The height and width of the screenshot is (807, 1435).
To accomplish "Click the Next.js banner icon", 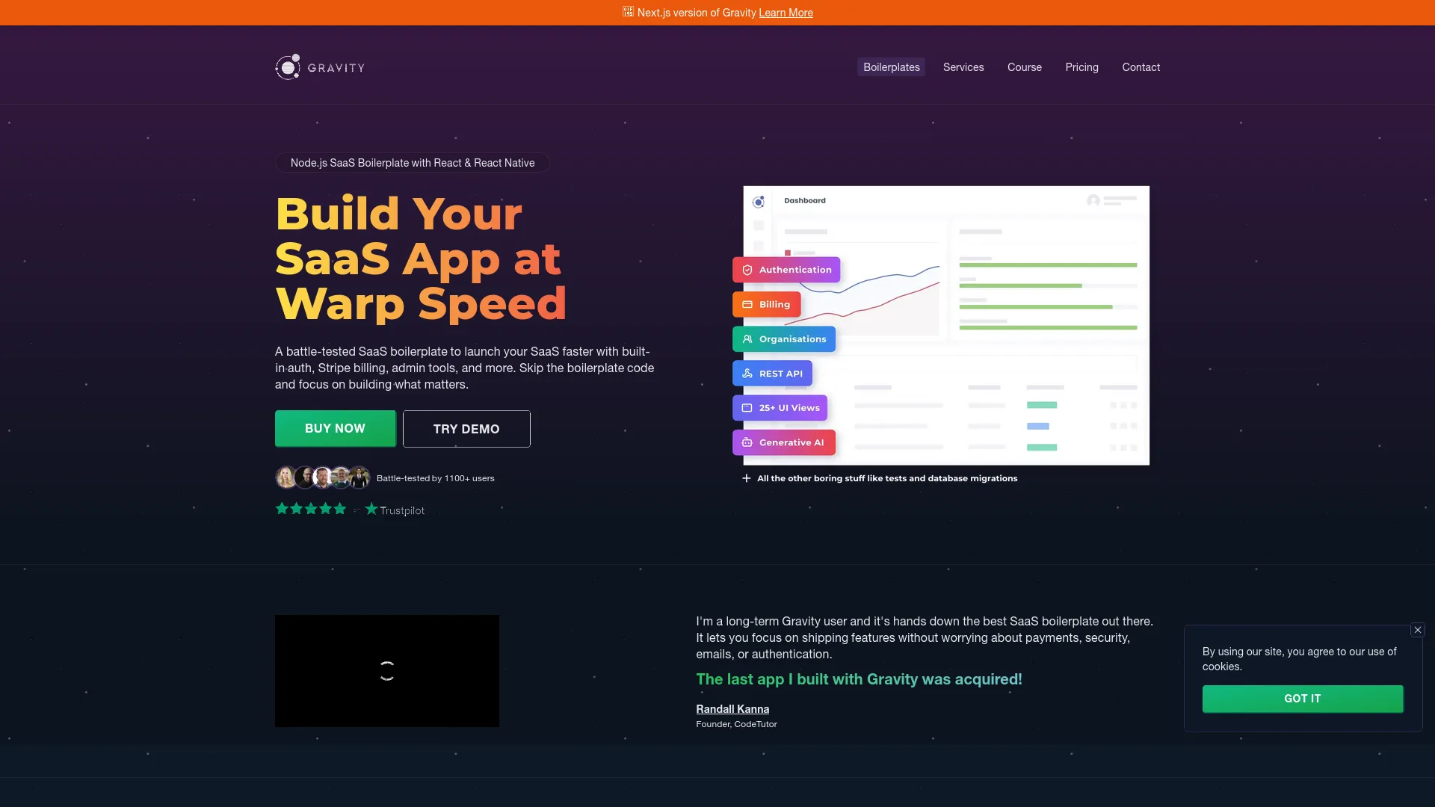I will click(x=628, y=12).
